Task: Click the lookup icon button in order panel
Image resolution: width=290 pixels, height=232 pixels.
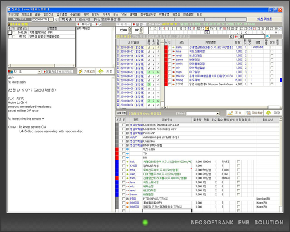Action: pos(235,113)
